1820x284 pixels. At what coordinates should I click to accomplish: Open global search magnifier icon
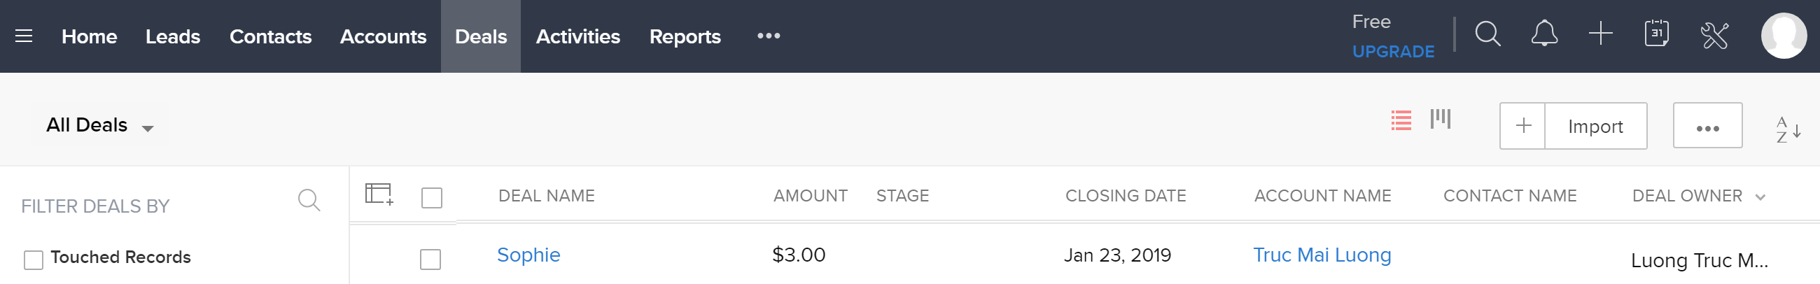tap(1487, 34)
